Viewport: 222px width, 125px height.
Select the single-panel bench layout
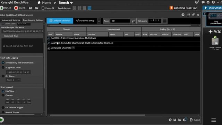click(89, 8)
